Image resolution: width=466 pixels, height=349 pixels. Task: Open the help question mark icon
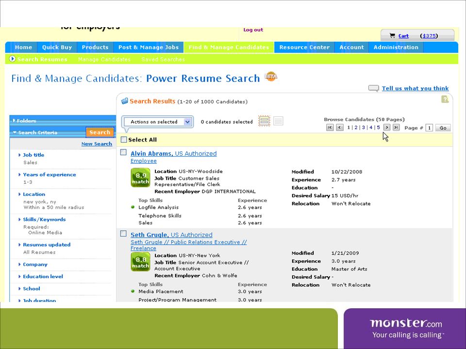[x=445, y=99]
